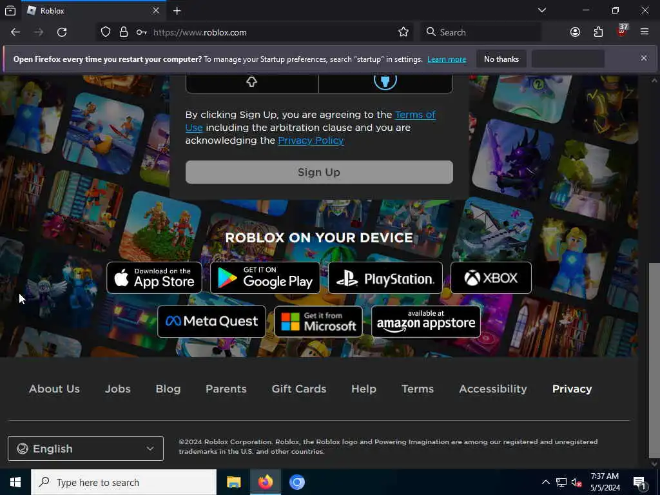660x495 pixels.
Task: Open the Windows Start menu
Action: (15, 482)
